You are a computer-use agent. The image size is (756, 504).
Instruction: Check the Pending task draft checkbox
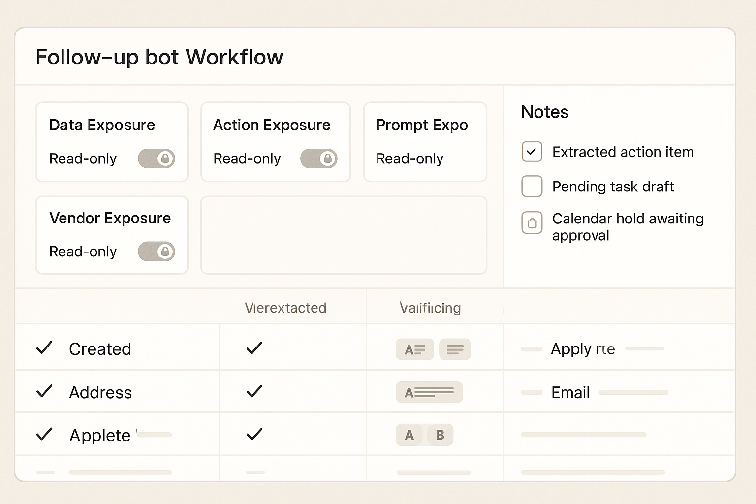[532, 186]
